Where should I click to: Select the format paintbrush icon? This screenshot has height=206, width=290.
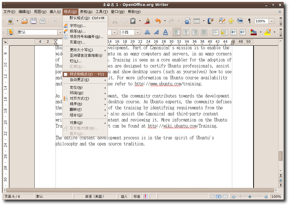(147, 21)
